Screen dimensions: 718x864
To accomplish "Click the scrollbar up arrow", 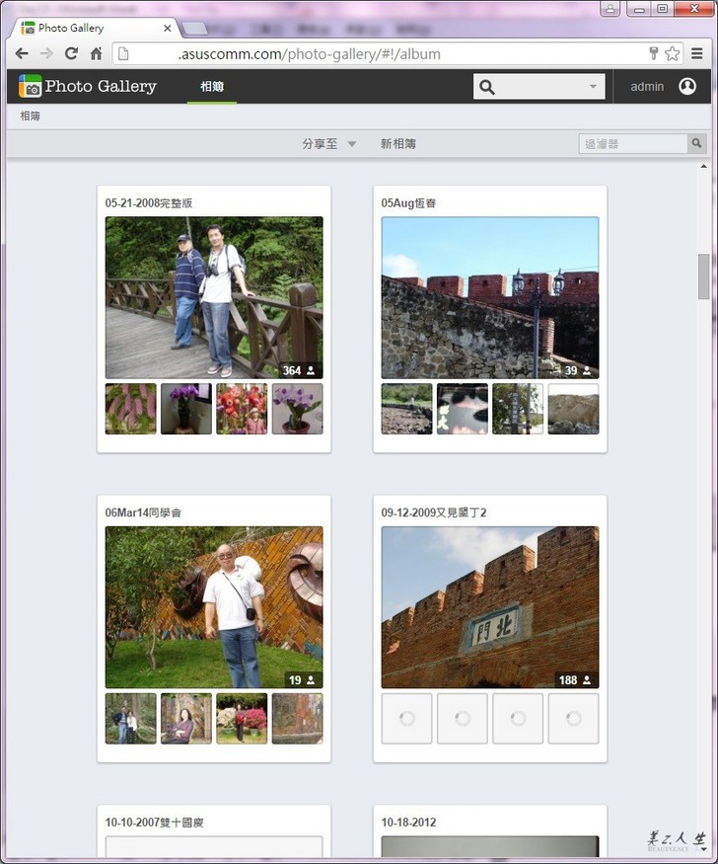I will (x=703, y=166).
